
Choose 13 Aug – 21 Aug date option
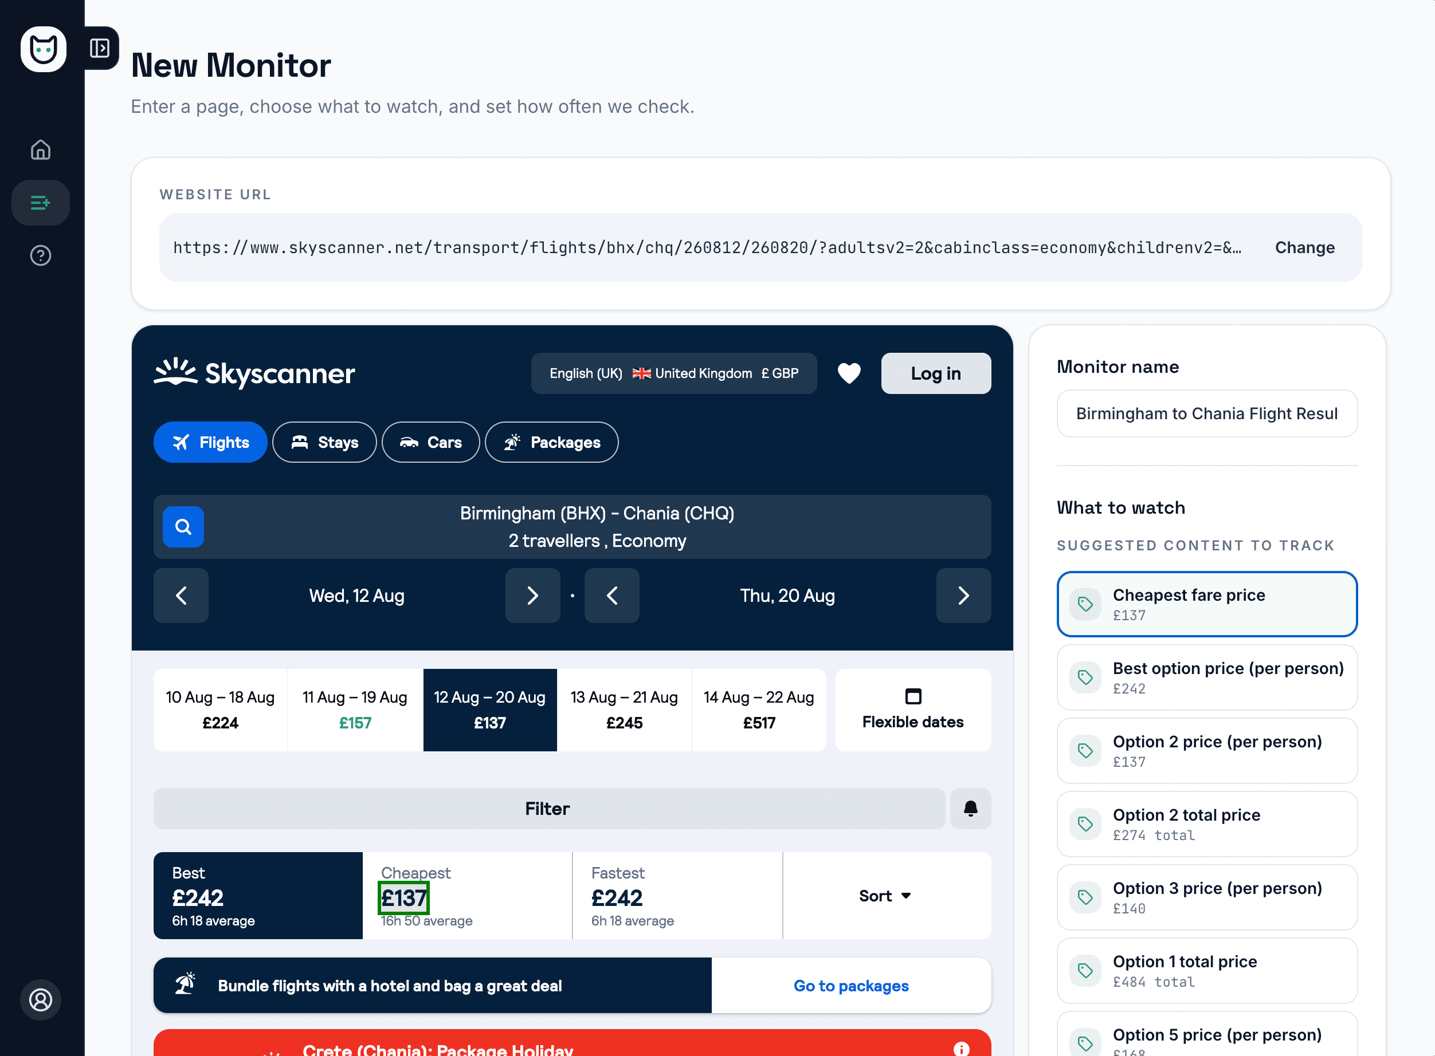pos(625,710)
